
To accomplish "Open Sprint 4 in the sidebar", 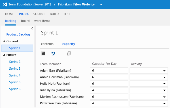I will (x=15, y=75).
